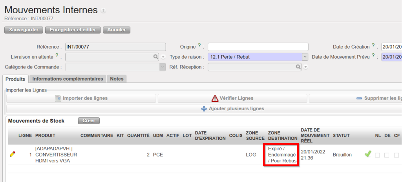Screen dimensions: 402x182
Task: Click the help mark beside Date de Création
Action: coord(373,46)
